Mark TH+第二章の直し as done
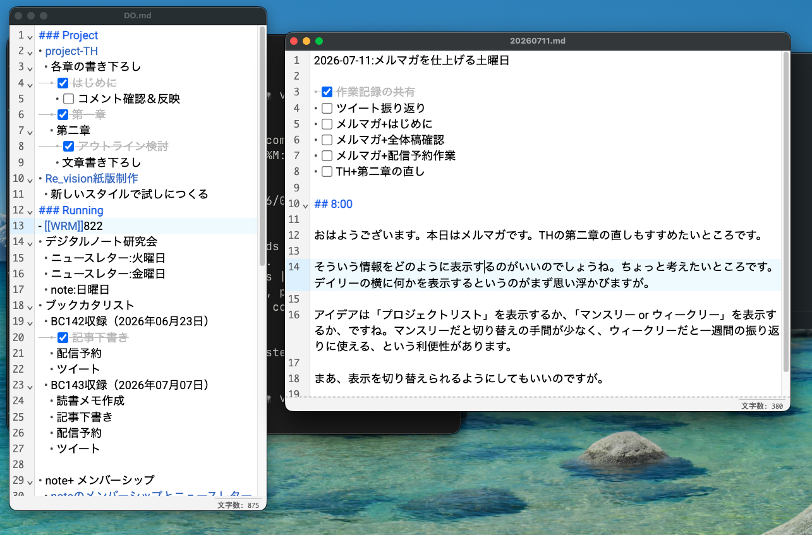This screenshot has width=812, height=535. coord(327,171)
